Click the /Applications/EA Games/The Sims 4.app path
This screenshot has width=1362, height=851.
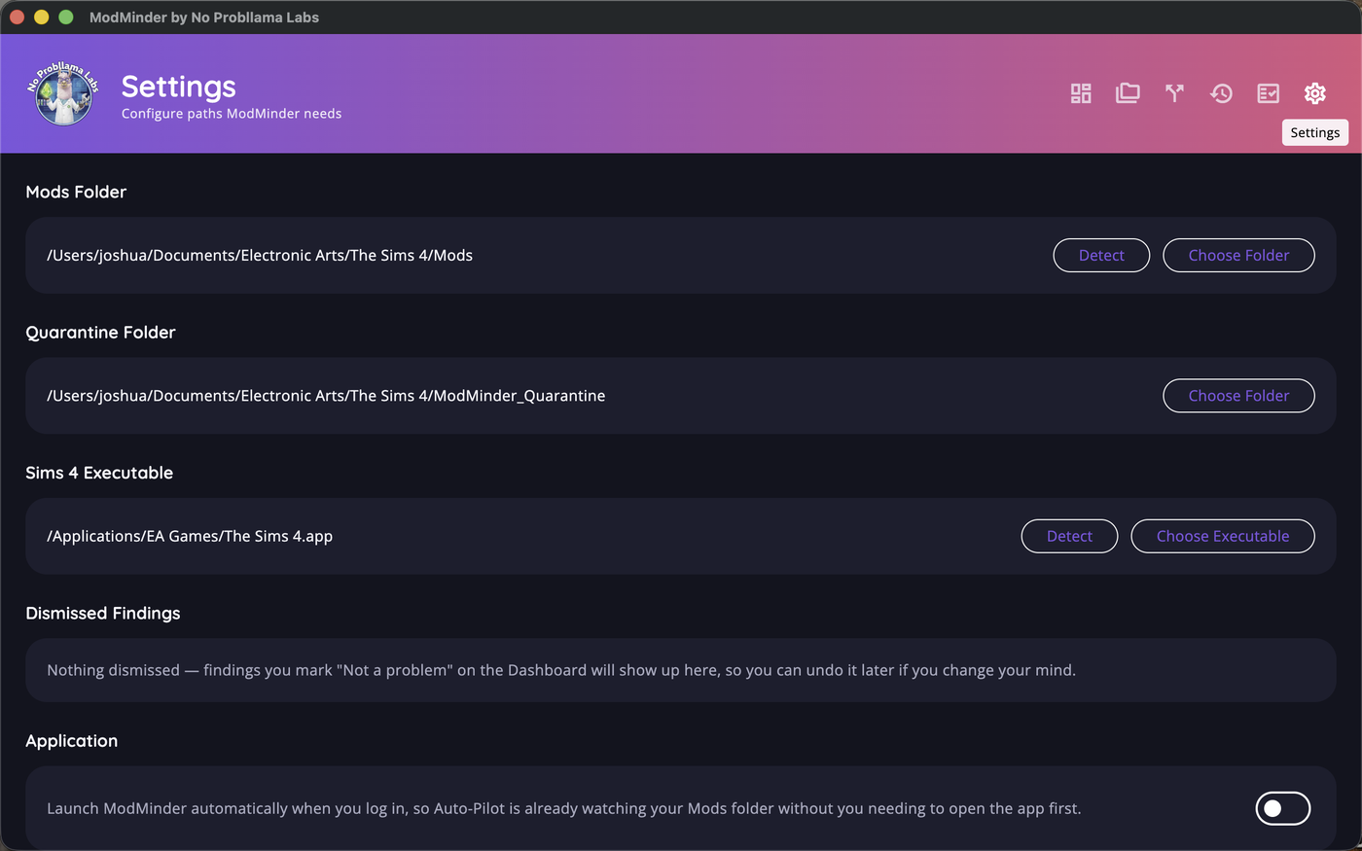[190, 536]
